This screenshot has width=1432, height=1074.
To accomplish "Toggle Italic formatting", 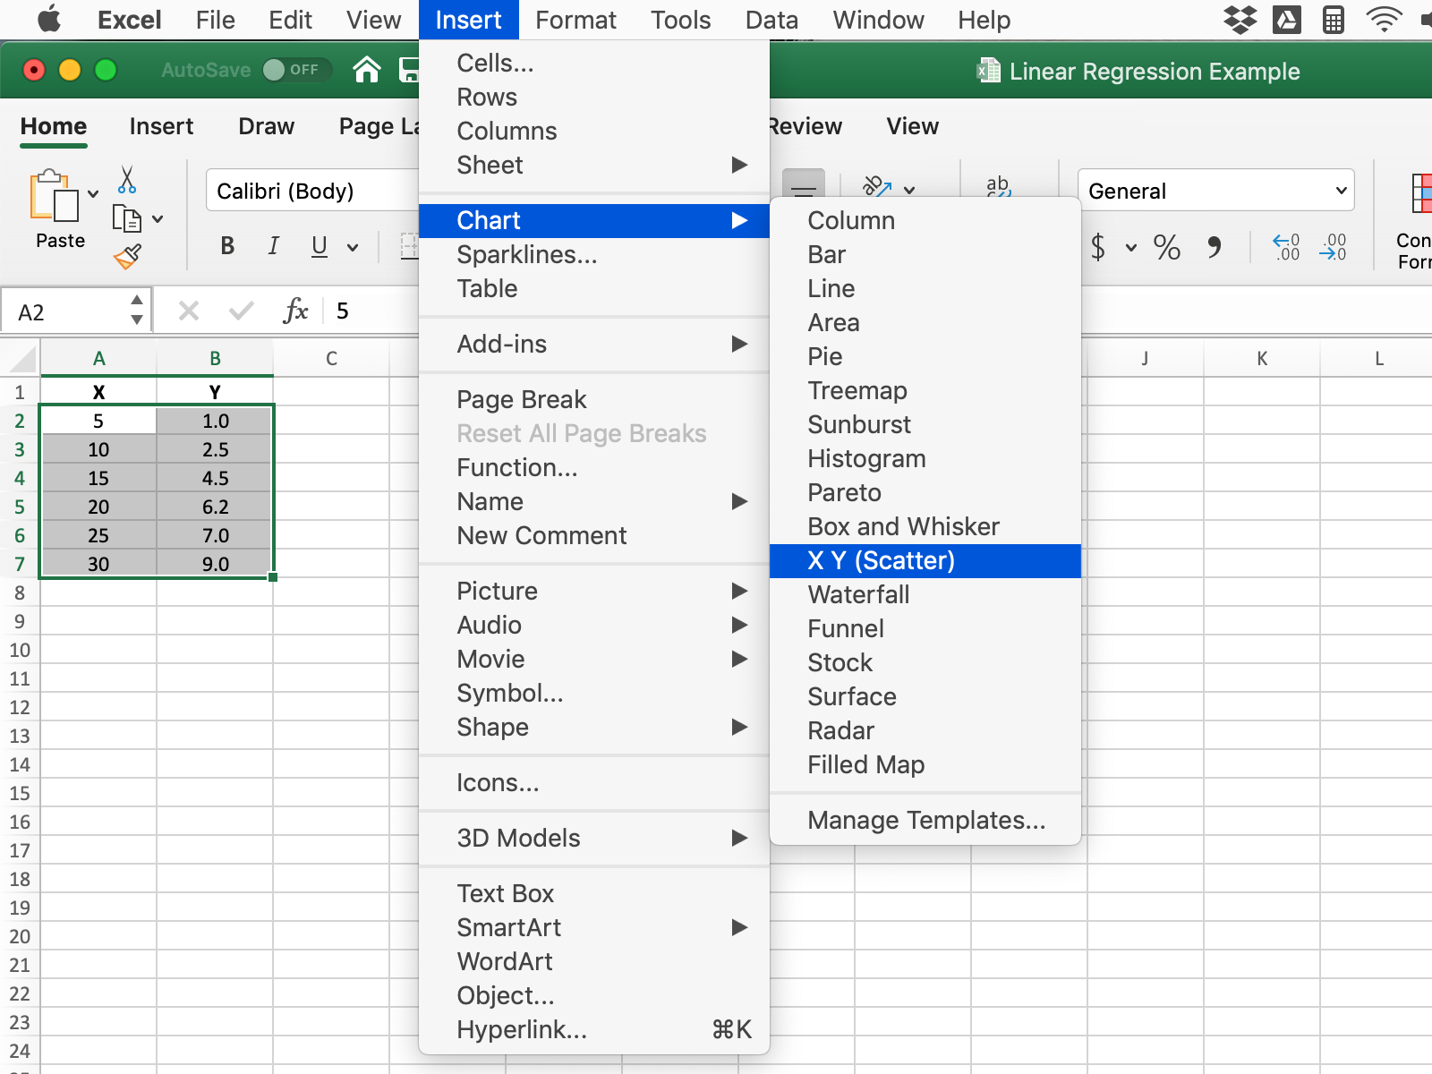I will [x=273, y=246].
